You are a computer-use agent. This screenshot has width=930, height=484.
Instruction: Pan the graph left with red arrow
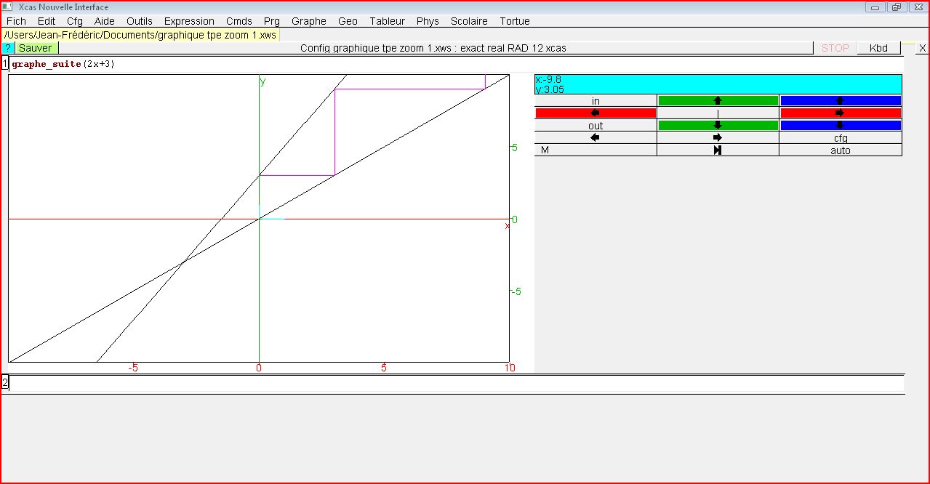click(596, 113)
